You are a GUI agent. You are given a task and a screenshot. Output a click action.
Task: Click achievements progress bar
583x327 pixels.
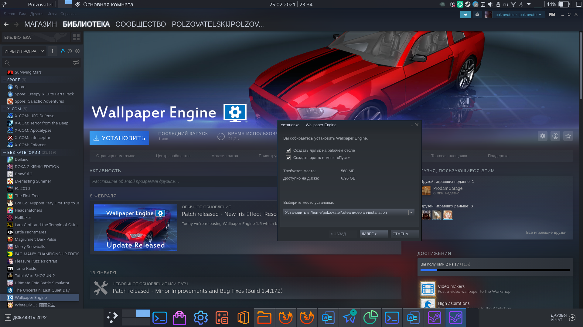(495, 270)
